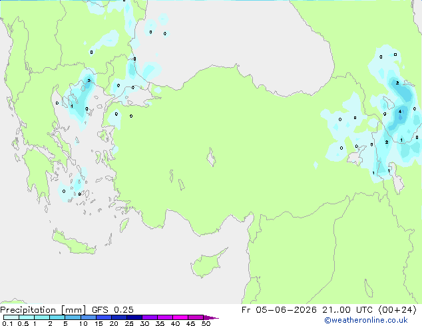Select the 35–40 mm purple legend swatch

point(165,317)
